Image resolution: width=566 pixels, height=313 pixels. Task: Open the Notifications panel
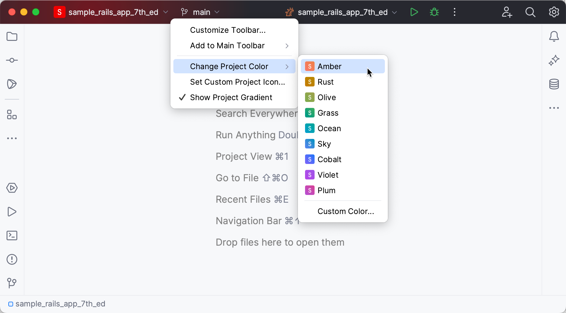tap(554, 36)
